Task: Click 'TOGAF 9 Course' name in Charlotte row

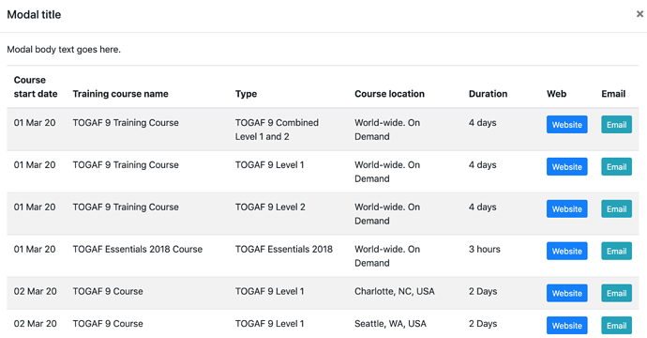Action: click(108, 291)
